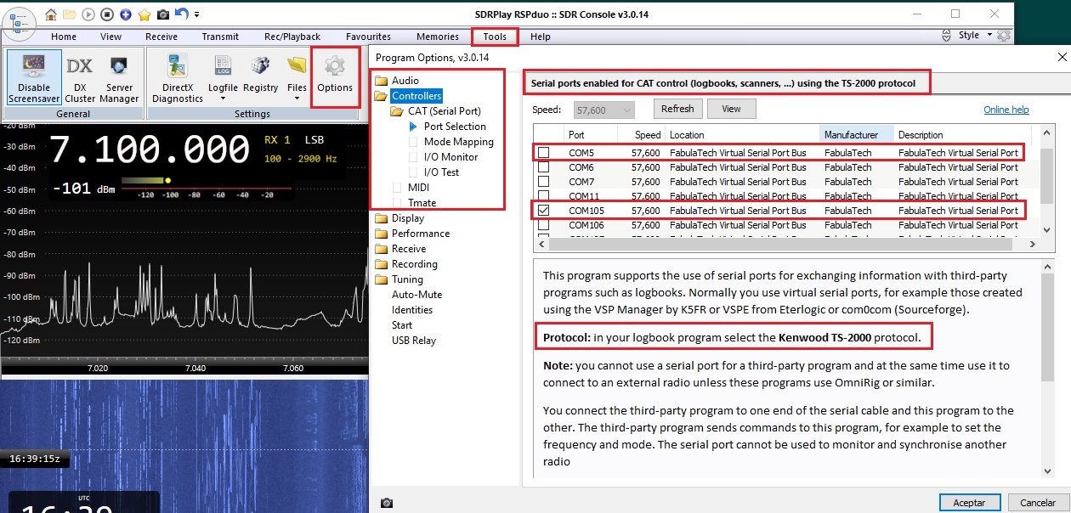Image resolution: width=1071 pixels, height=513 pixels.
Task: Select Port Selection in the tree
Action: pos(455,127)
